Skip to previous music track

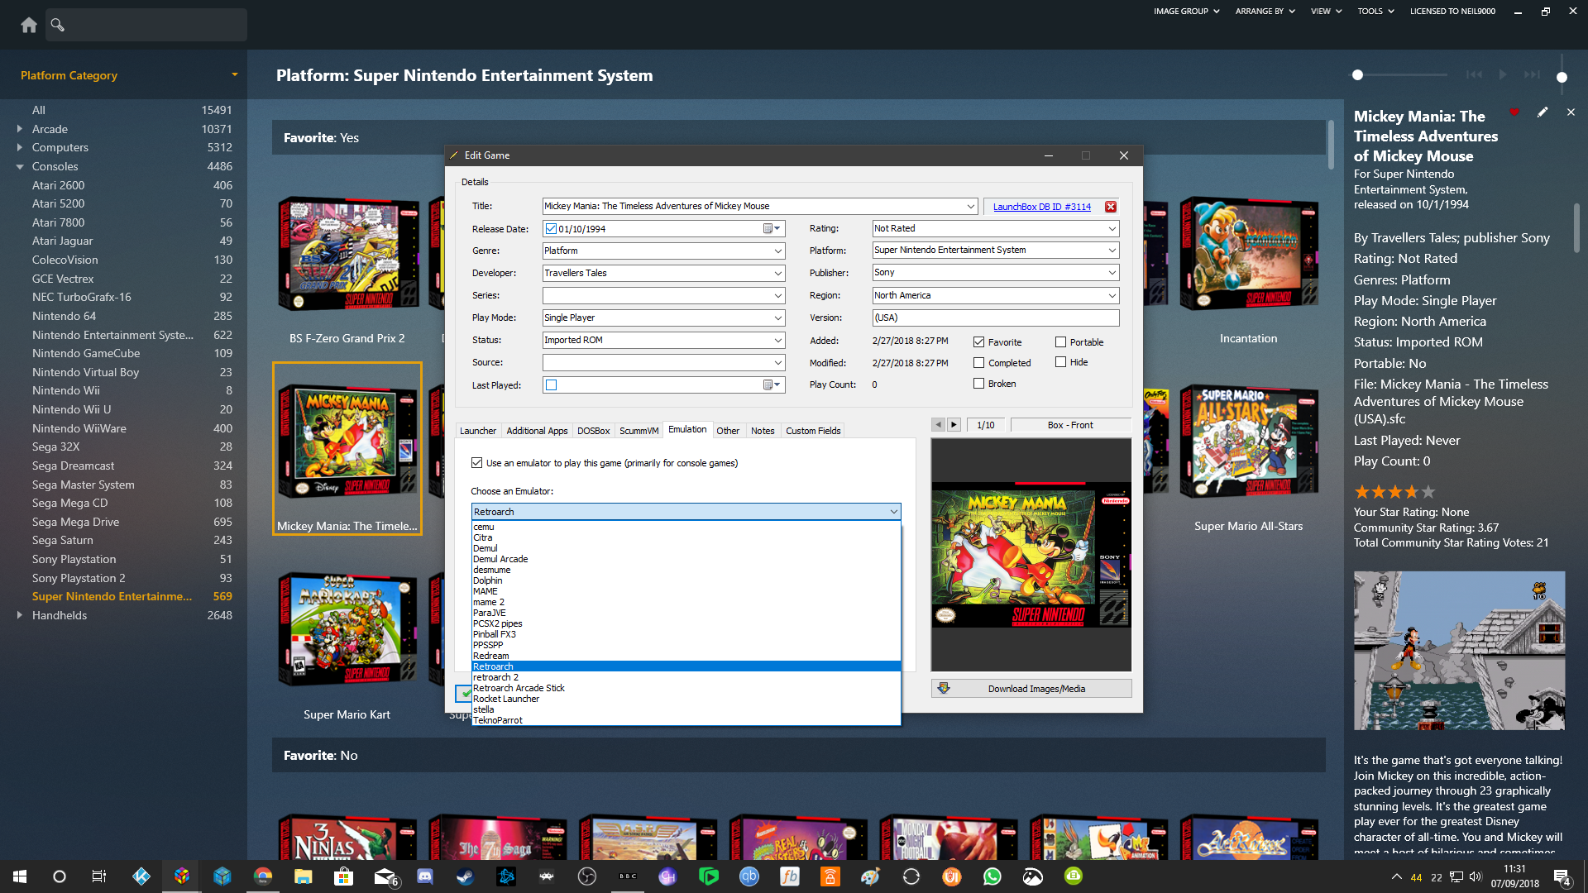[x=1474, y=74]
